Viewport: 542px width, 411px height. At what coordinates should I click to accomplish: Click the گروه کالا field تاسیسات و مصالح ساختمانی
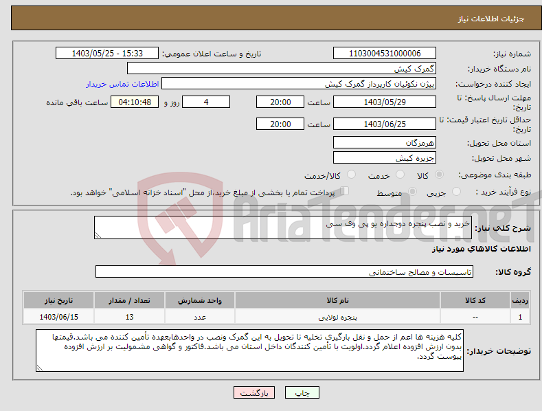tap(284, 271)
